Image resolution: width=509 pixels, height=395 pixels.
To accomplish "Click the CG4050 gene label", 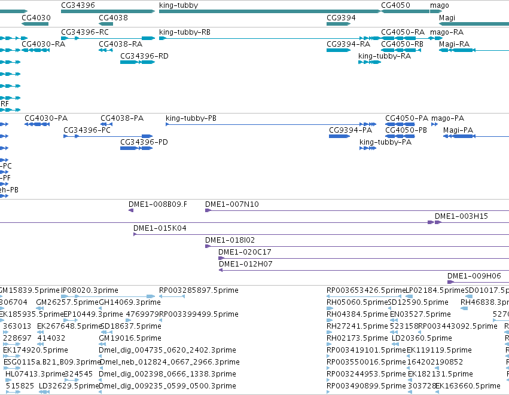I will point(395,5).
